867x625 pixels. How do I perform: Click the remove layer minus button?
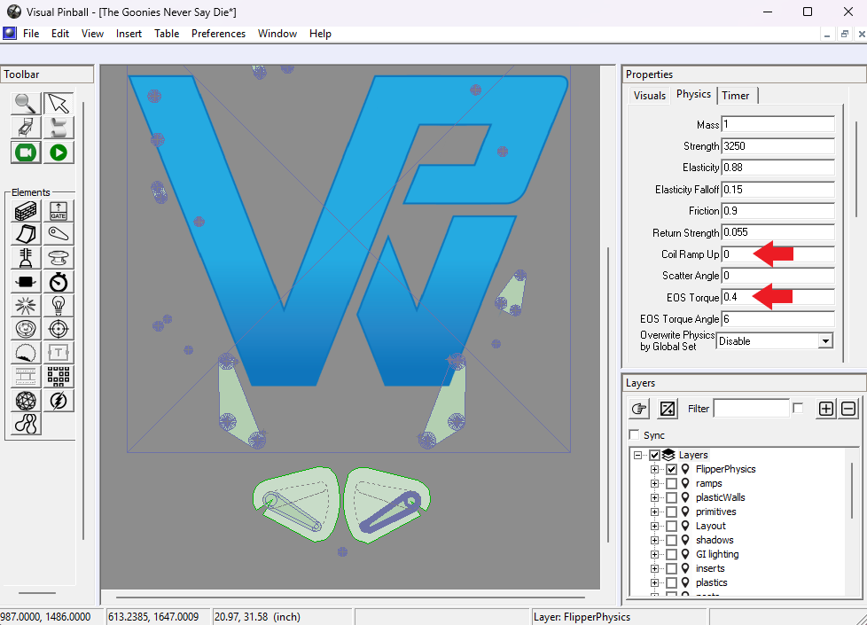pyautogui.click(x=848, y=409)
